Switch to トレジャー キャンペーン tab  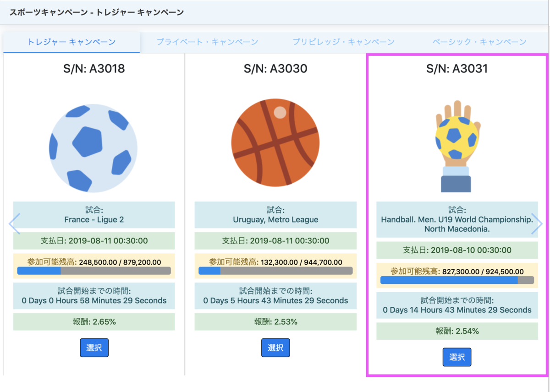[x=71, y=42]
